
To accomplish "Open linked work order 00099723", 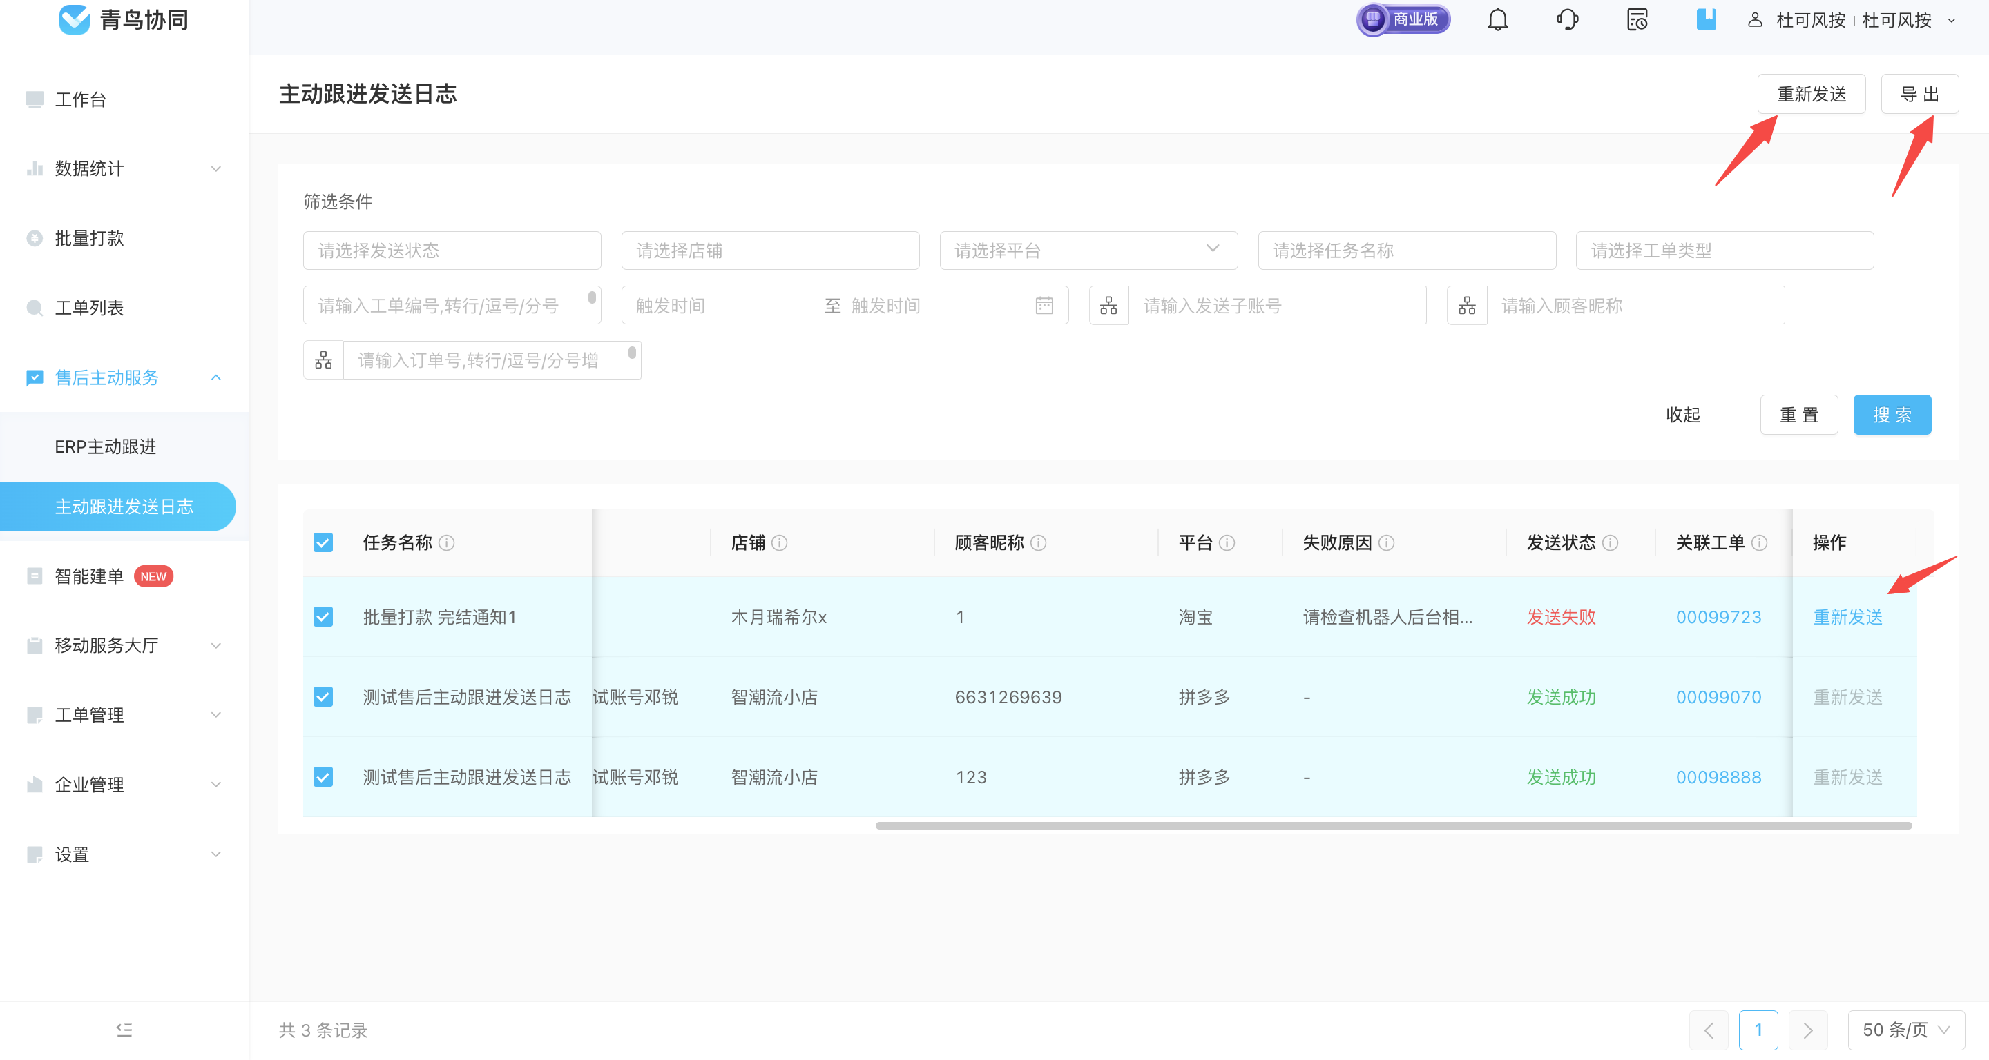I will pyautogui.click(x=1718, y=616).
